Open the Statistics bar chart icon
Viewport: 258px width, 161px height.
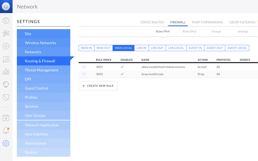click(6, 72)
